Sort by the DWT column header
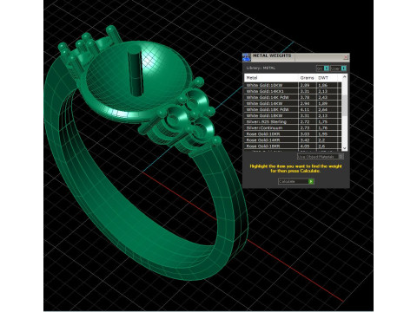The height and width of the screenshot is (312, 417). pyautogui.click(x=327, y=78)
